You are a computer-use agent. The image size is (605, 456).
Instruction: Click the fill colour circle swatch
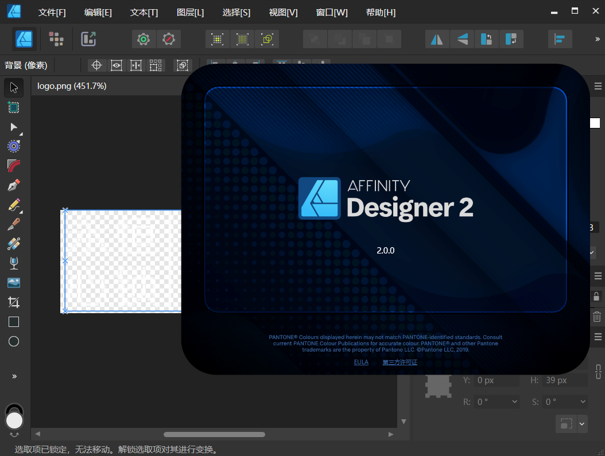[15, 420]
